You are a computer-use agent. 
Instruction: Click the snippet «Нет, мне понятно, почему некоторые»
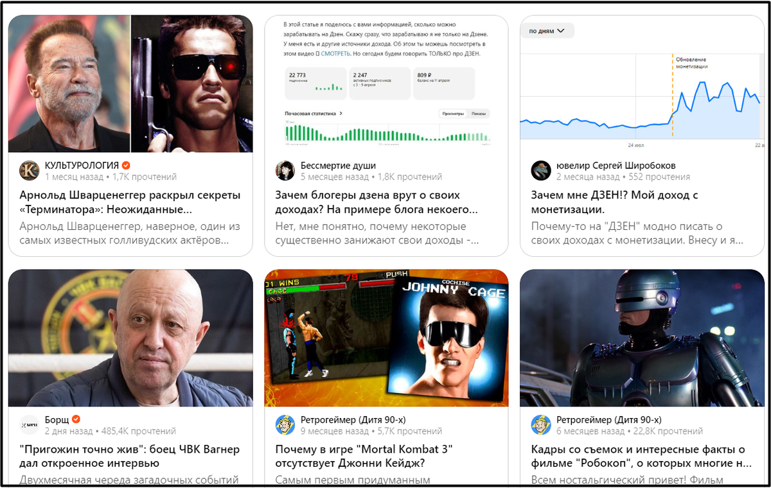378,234
